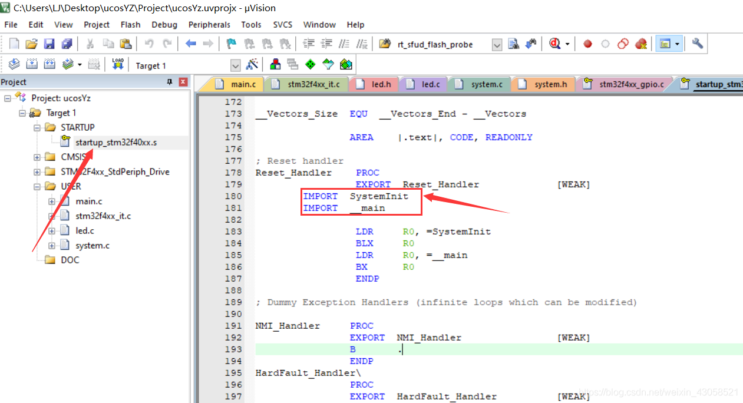
Task: Expand main.c in project tree
Action: (52, 201)
